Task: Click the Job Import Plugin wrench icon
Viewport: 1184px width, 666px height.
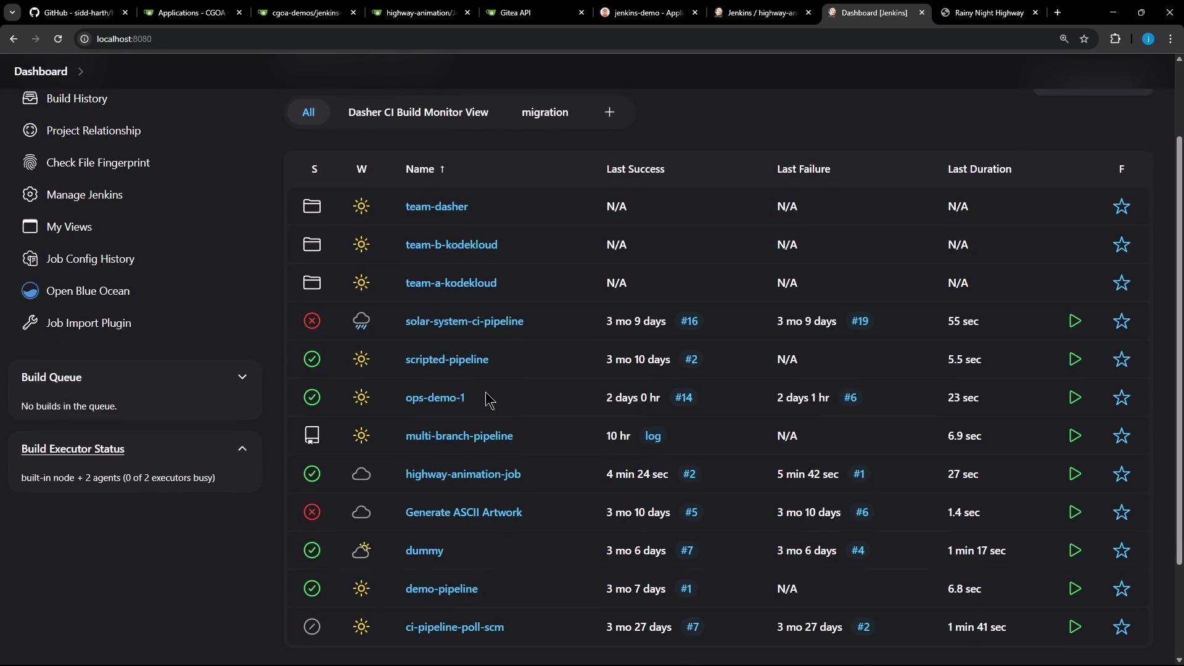Action: [30, 323]
